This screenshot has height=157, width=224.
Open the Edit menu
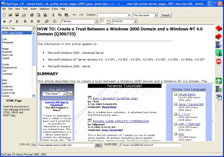pos(10,9)
